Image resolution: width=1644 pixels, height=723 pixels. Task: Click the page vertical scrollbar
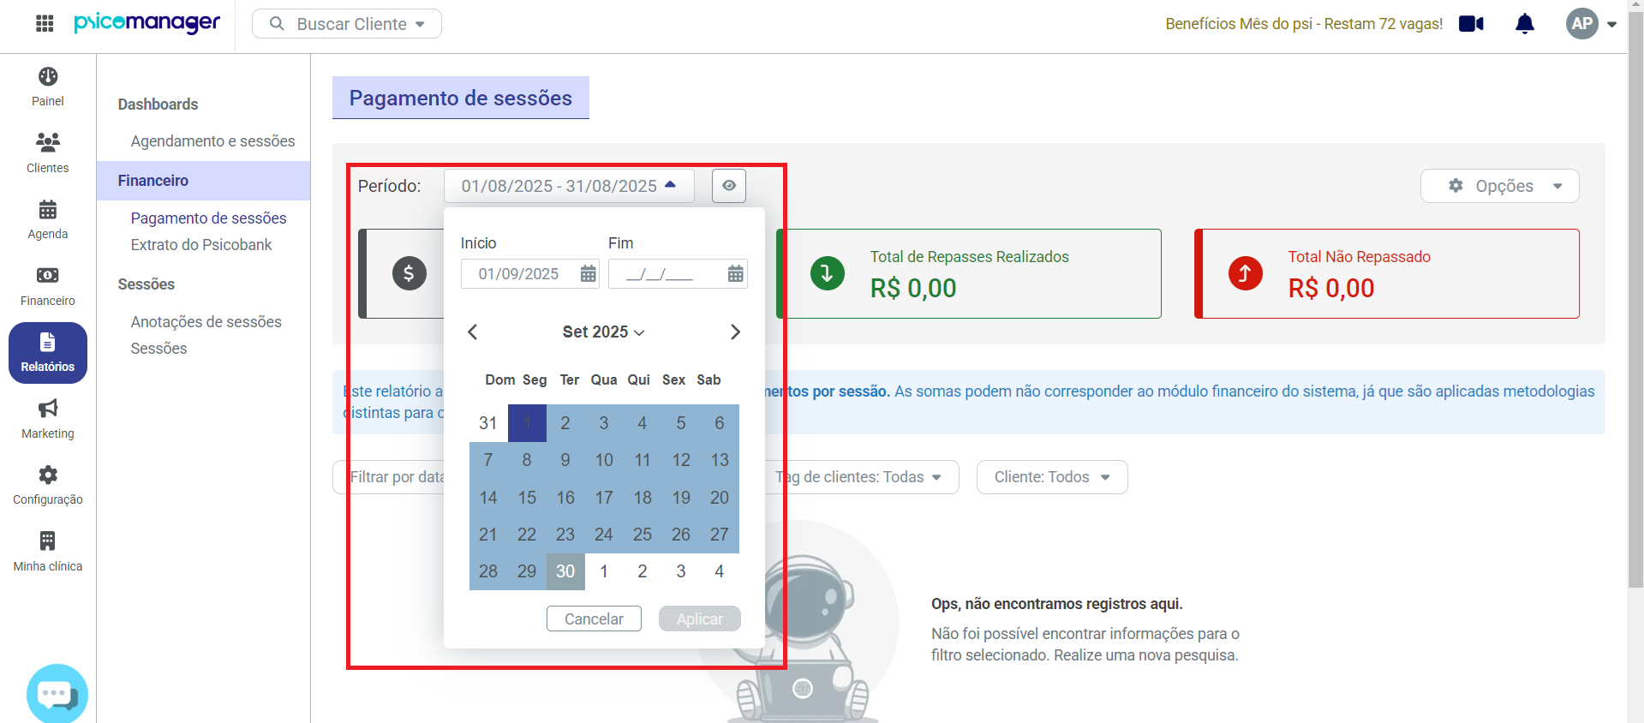1635,300
